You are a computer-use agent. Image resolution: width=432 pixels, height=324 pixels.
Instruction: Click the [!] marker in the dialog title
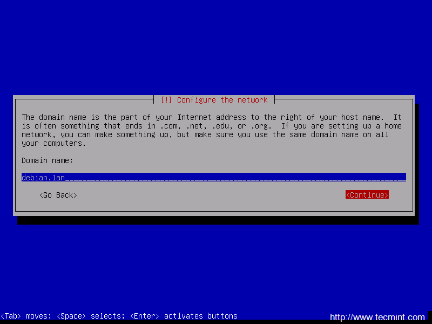[x=166, y=100]
